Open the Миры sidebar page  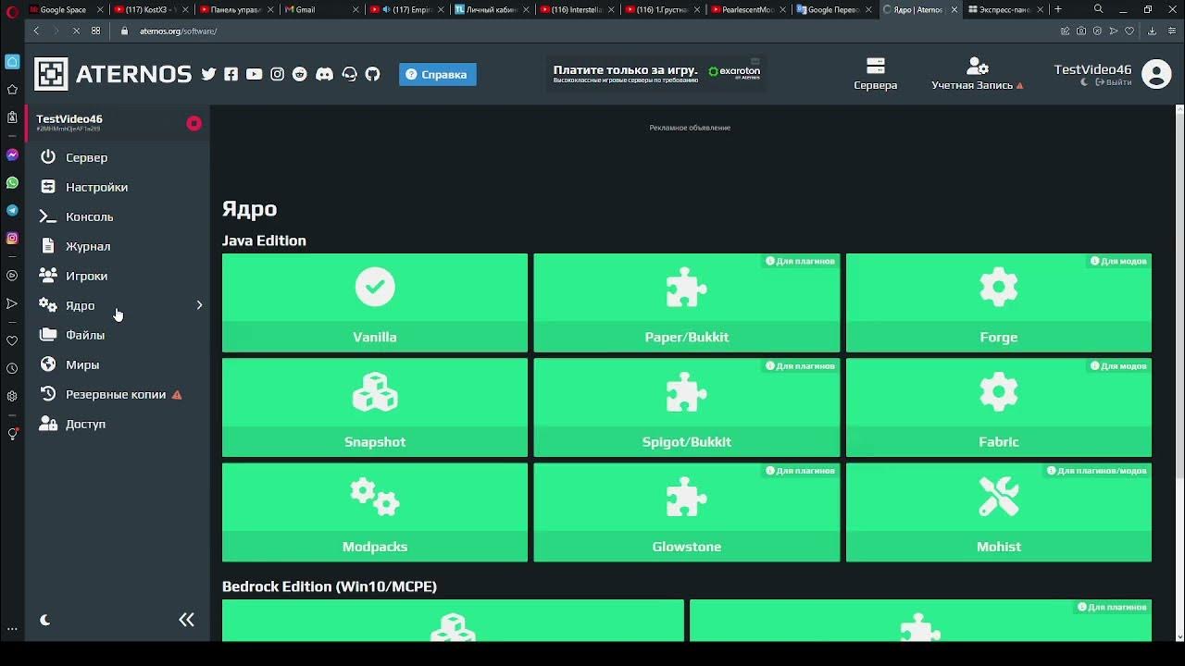[118, 364]
